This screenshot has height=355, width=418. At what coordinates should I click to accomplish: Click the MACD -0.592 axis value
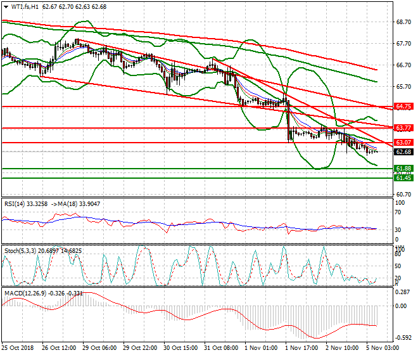click(x=403, y=338)
